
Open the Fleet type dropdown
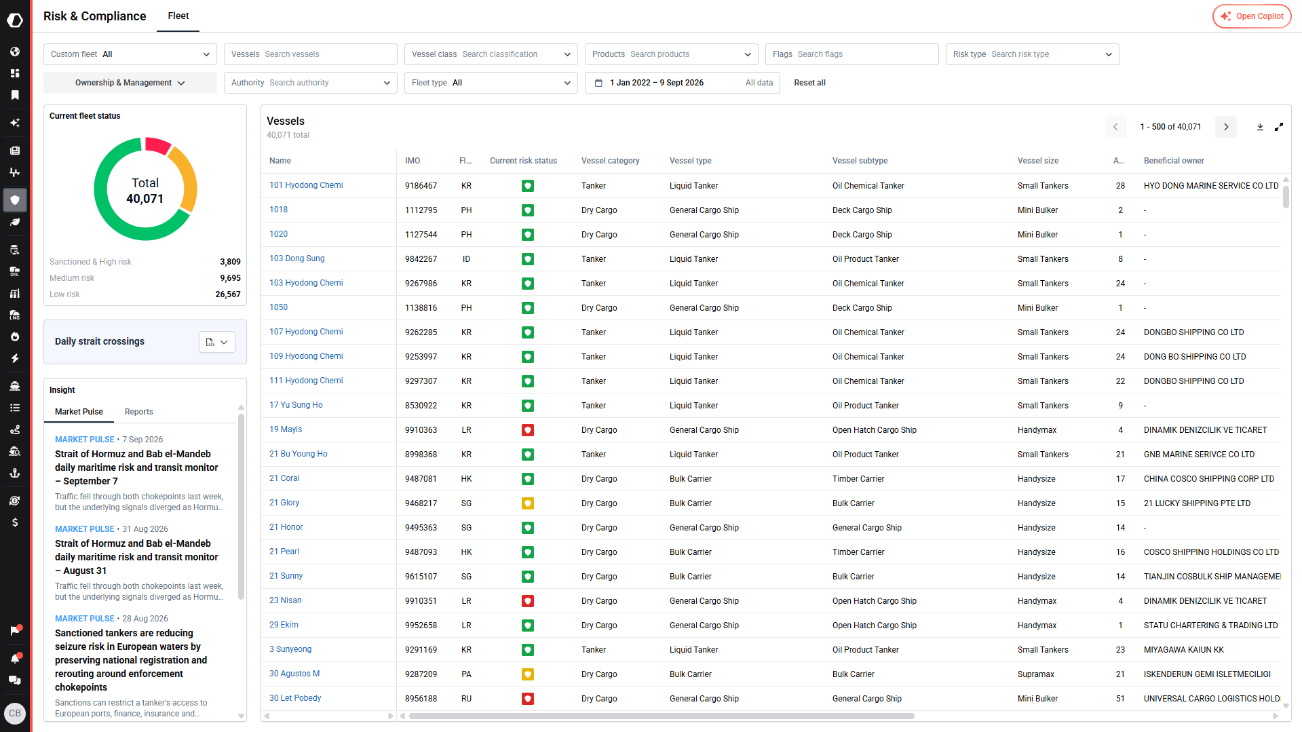[x=491, y=83]
